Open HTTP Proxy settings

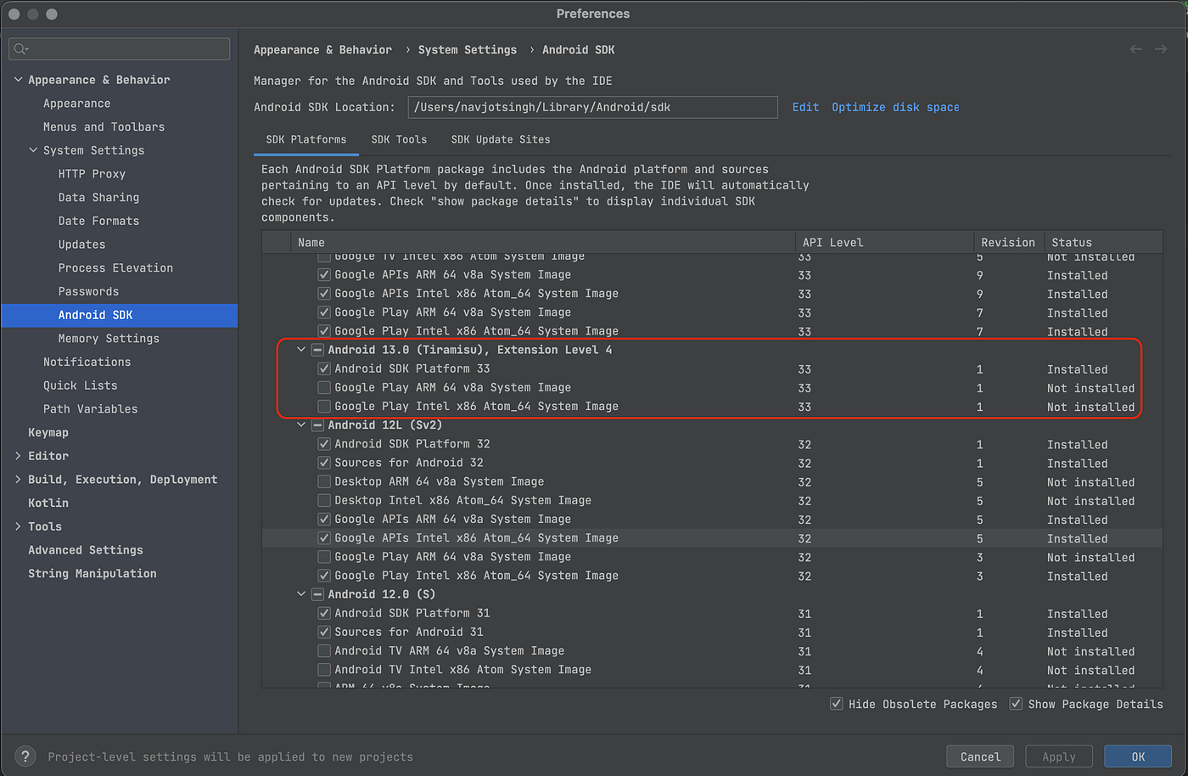pyautogui.click(x=92, y=174)
